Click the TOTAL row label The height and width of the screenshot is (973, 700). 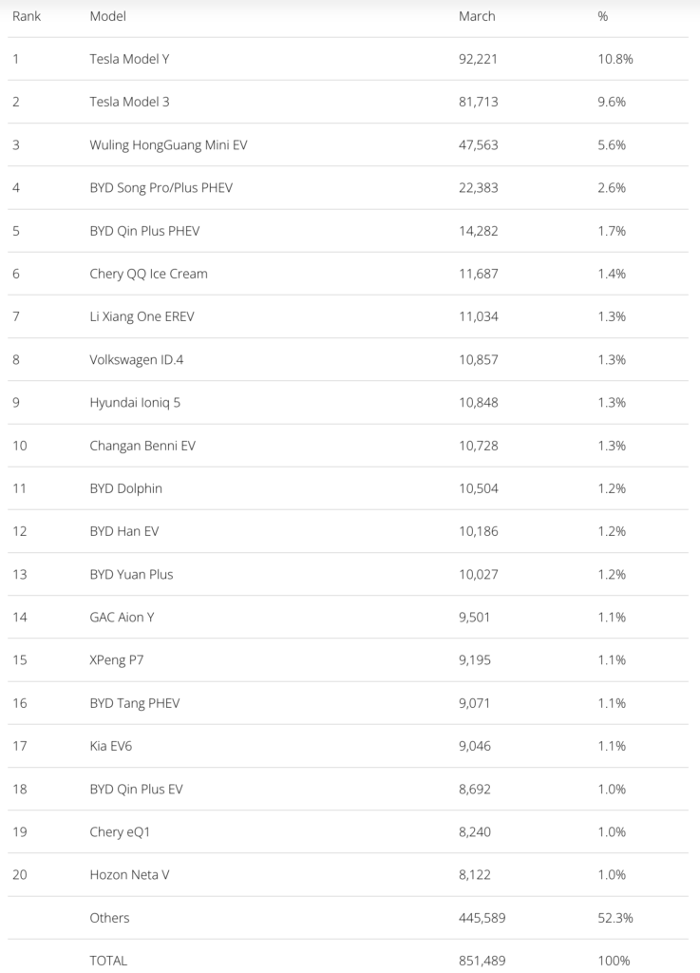click(108, 961)
